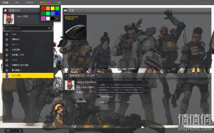Focus the link-profile-to-program path field
The image size is (214, 133).
pos(120,82)
